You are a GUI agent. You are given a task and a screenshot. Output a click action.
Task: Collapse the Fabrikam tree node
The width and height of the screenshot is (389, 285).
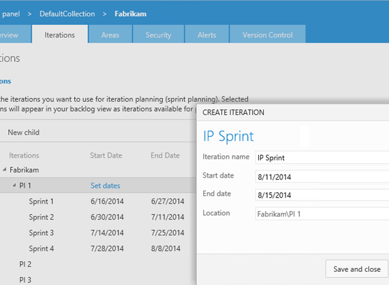click(4, 170)
